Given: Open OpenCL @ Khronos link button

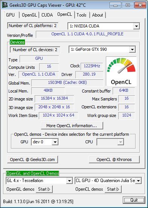Looking at the screenshot, I should [114, 159].
